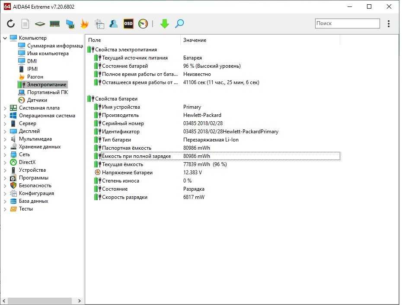Image resolution: width=415 pixels, height=305 pixels.
Task: Open the memory module benchmark icon
Action: coord(55,24)
